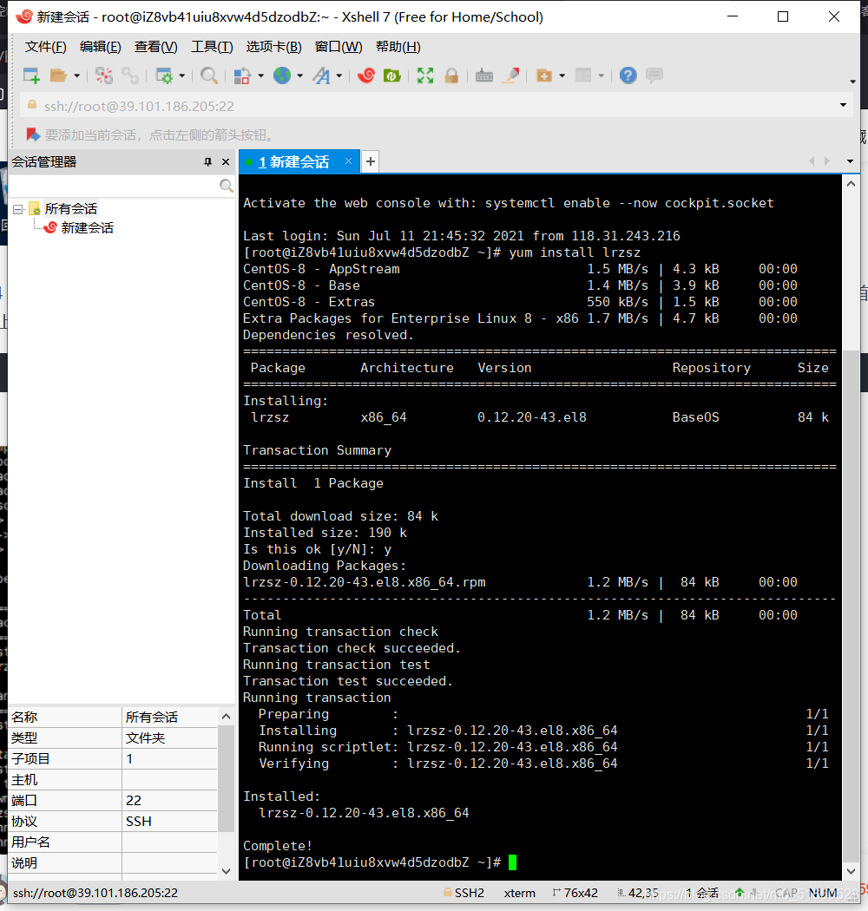Image resolution: width=868 pixels, height=911 pixels.
Task: Open dropdown next to Open folder icon
Action: 76,75
